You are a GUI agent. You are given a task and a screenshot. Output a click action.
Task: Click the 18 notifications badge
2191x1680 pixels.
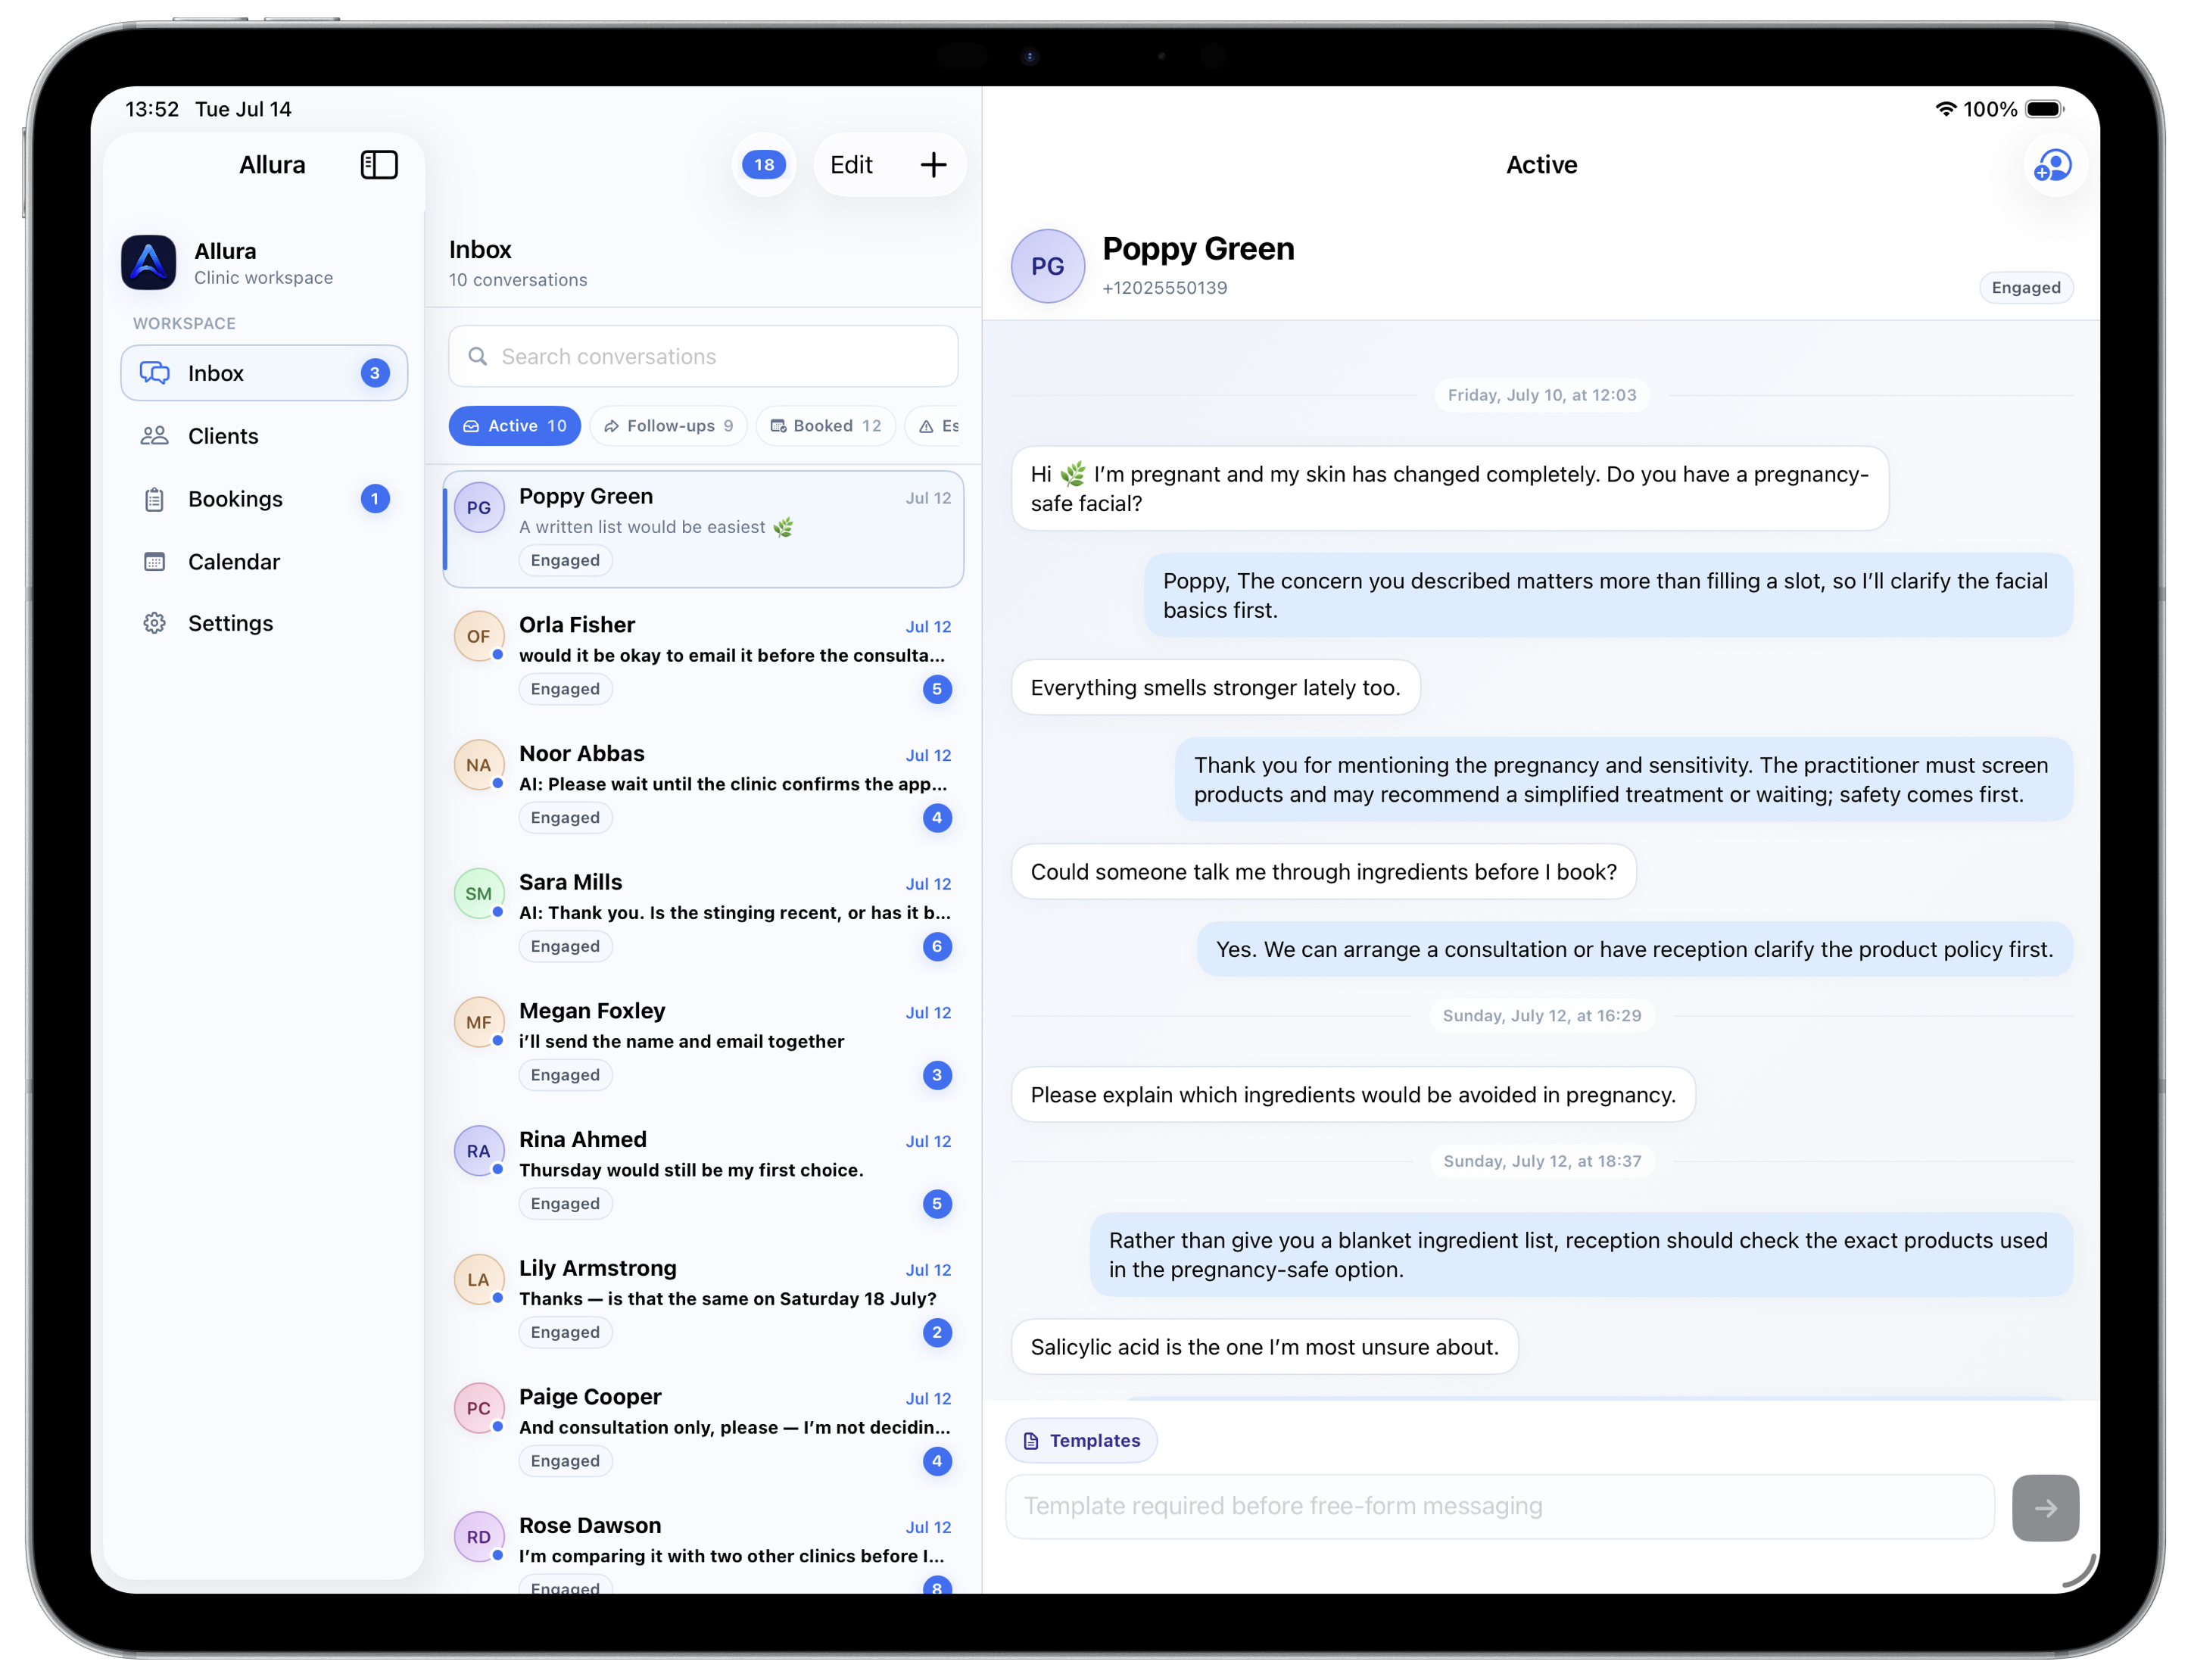(764, 165)
